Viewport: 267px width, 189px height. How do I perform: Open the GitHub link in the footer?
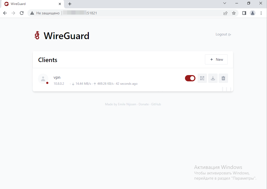pos(156,104)
